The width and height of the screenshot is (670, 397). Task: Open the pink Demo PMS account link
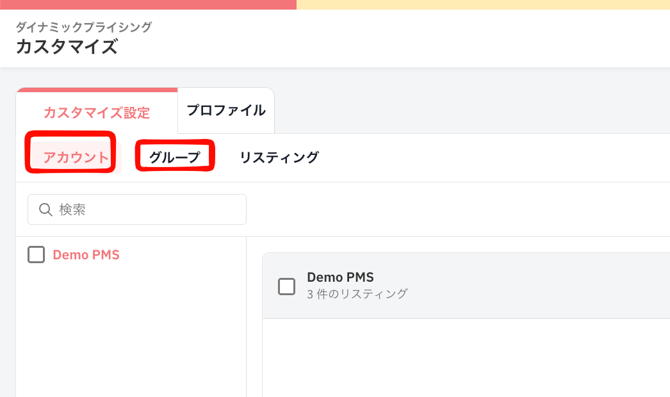86,255
